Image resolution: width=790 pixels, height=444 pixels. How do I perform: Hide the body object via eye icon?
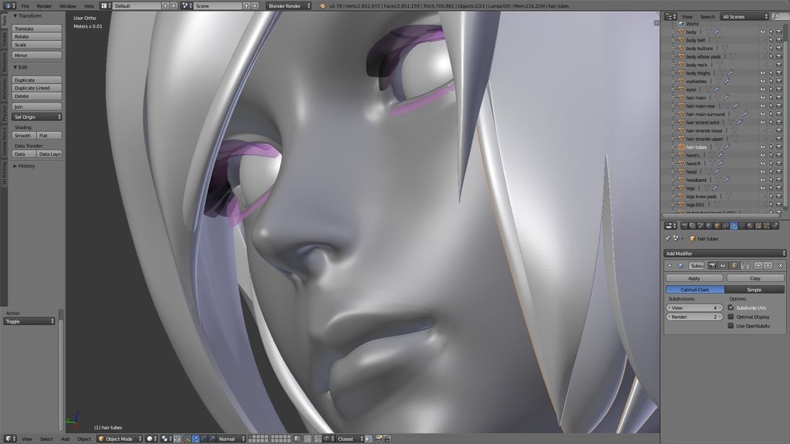point(762,32)
